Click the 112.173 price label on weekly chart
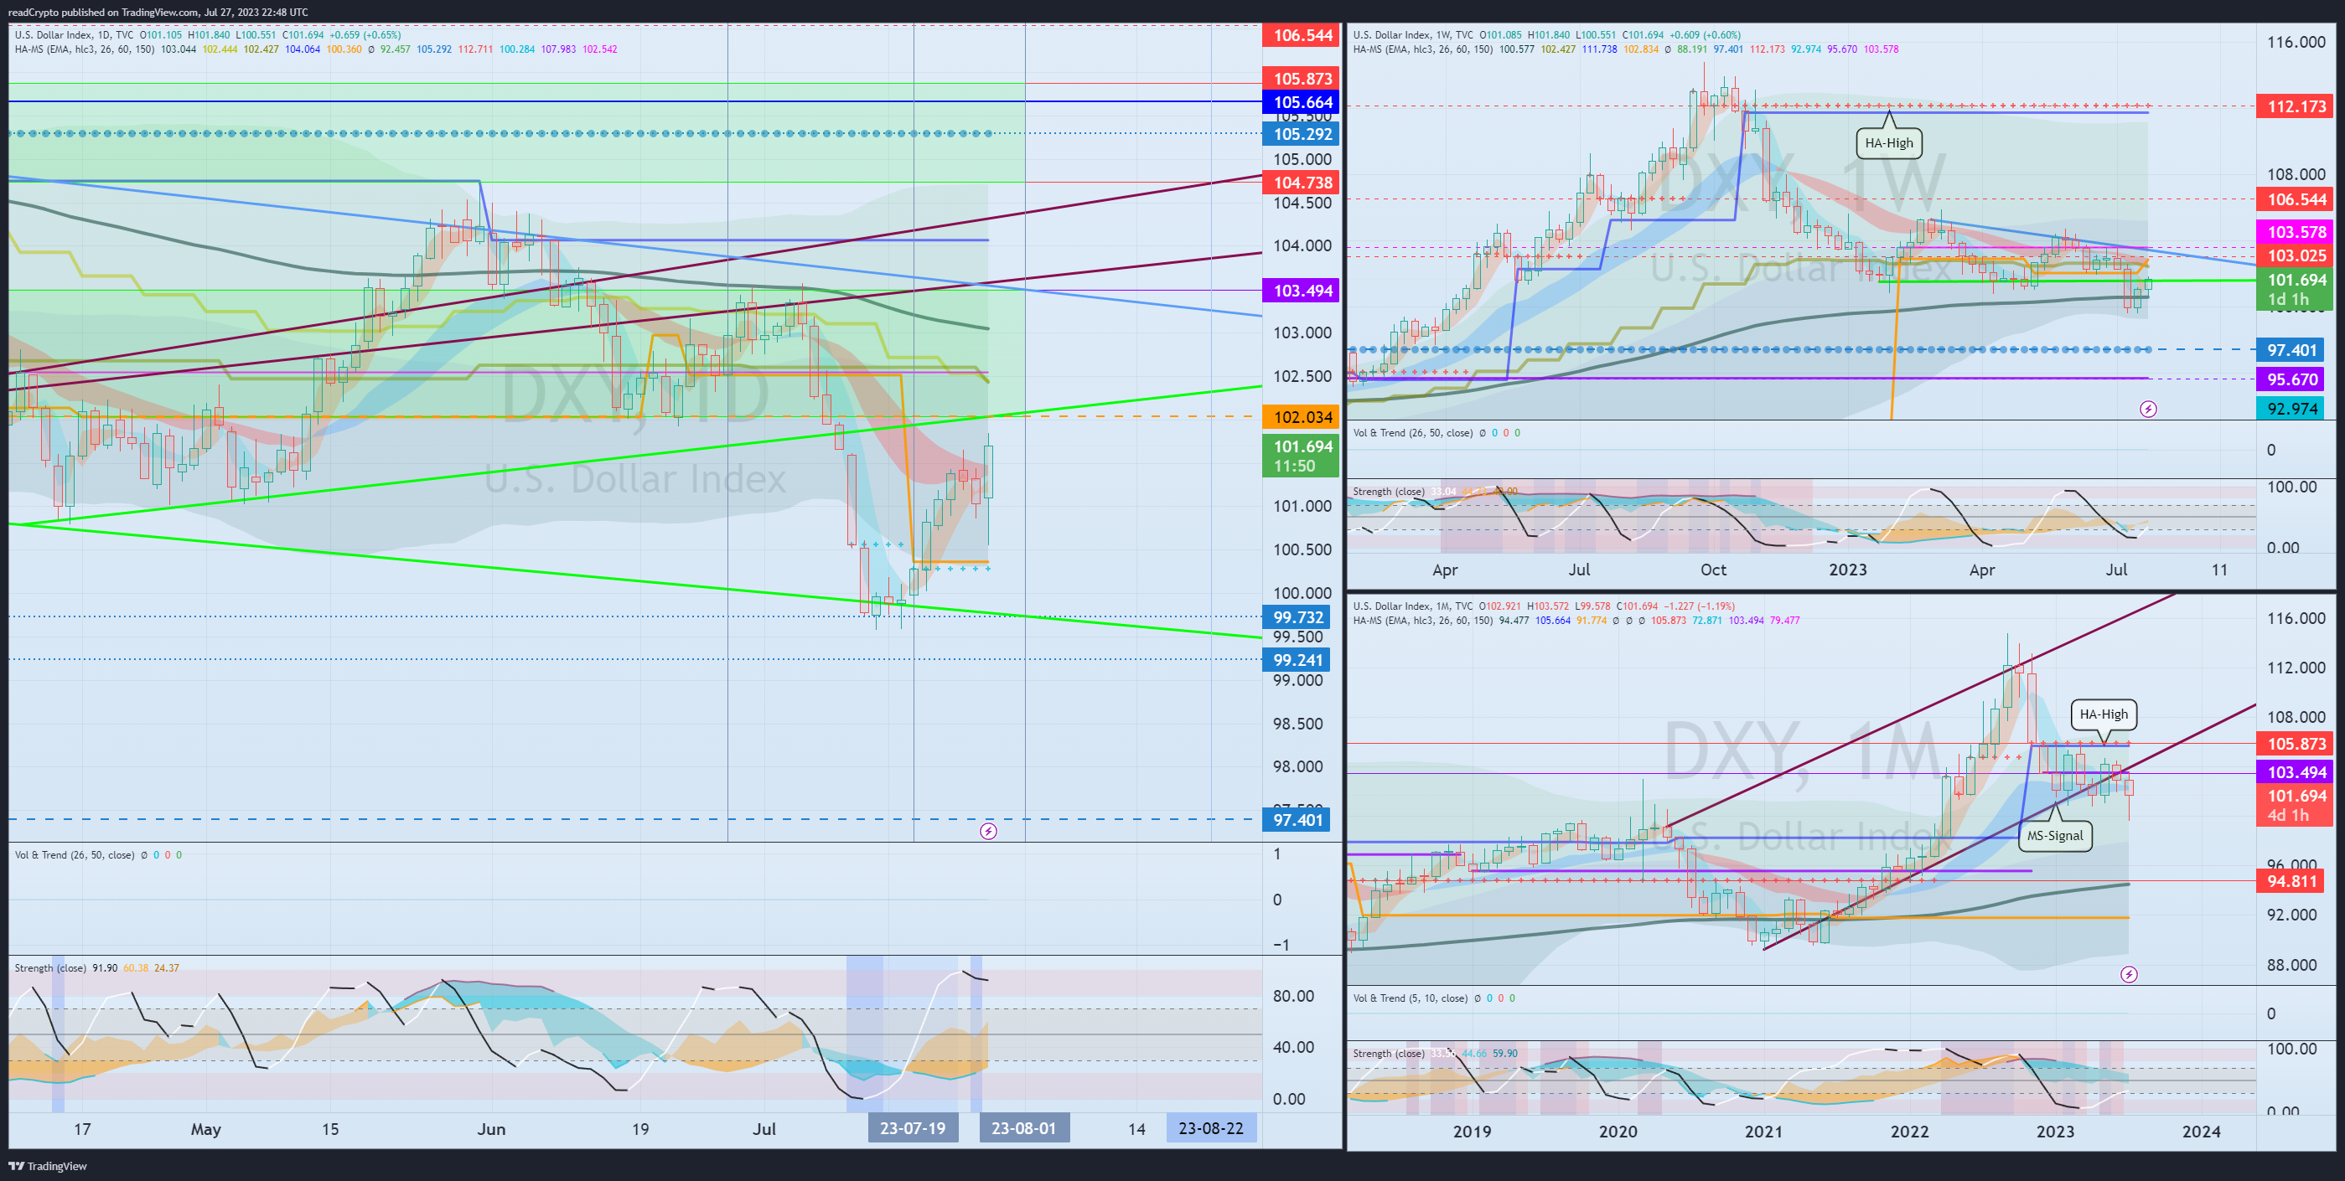This screenshot has width=2345, height=1181. [x=2295, y=106]
